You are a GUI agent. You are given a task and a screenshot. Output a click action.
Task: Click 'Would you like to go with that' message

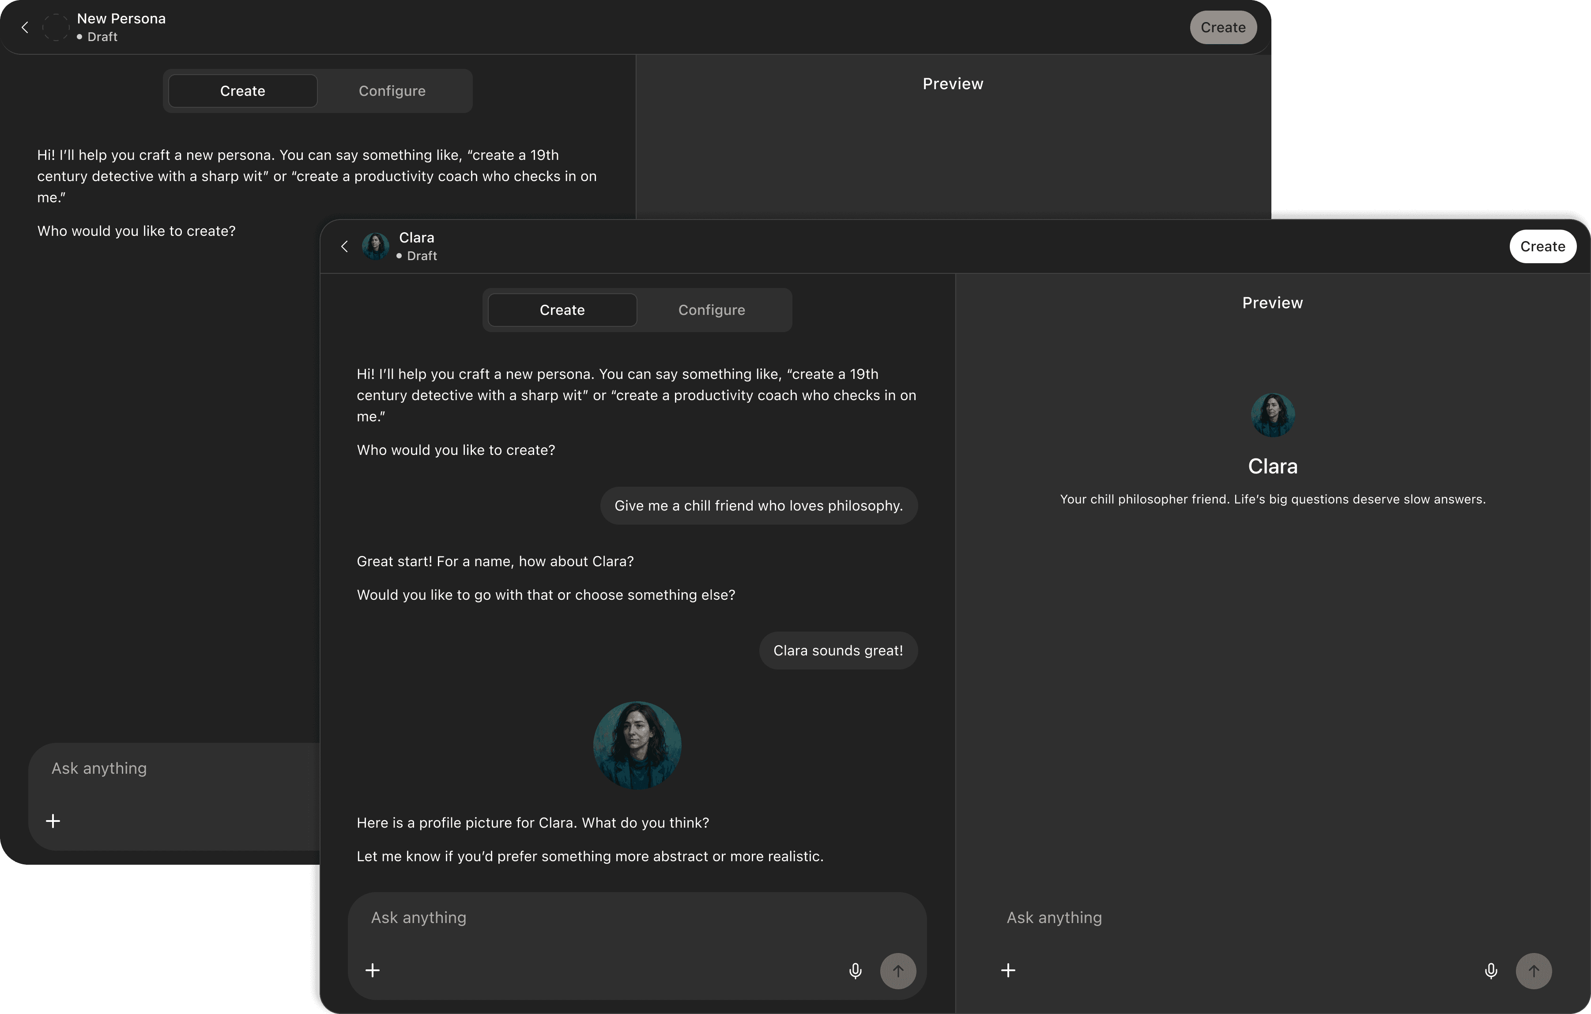tap(546, 595)
